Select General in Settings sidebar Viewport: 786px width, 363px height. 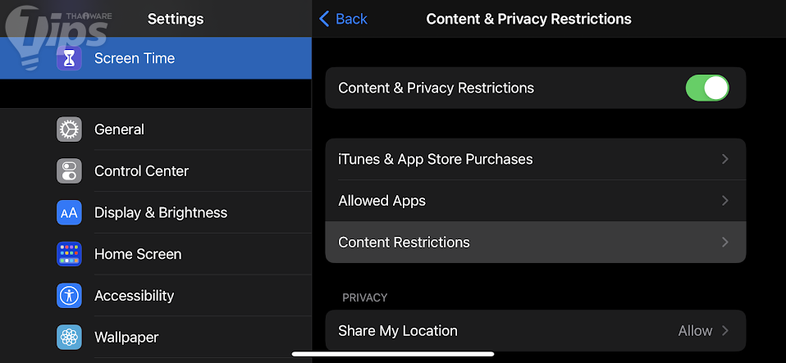119,129
